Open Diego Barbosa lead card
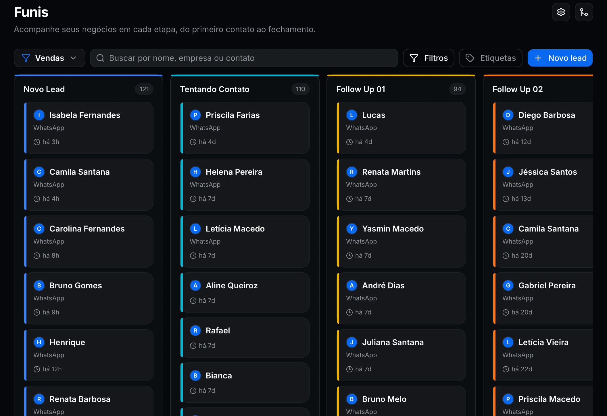The height and width of the screenshot is (416, 607). coord(543,128)
